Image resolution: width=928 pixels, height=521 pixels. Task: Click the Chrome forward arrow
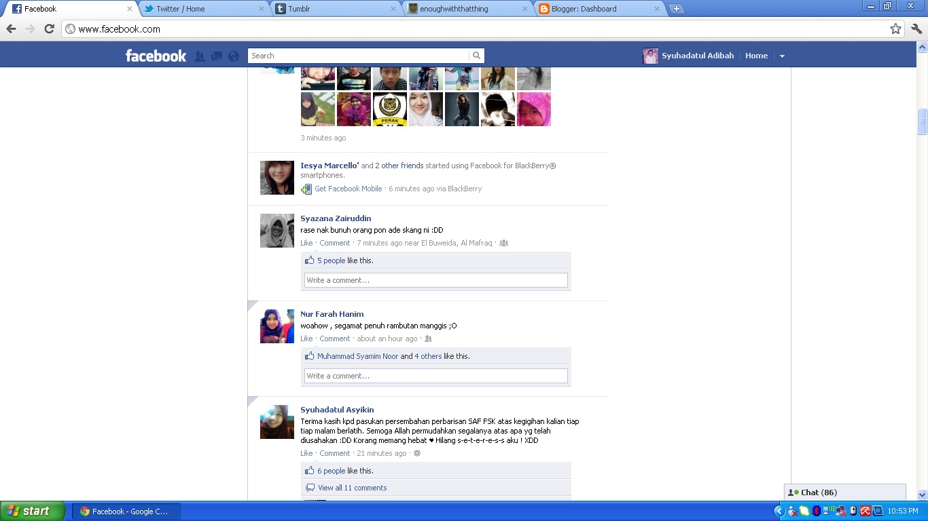tap(30, 28)
